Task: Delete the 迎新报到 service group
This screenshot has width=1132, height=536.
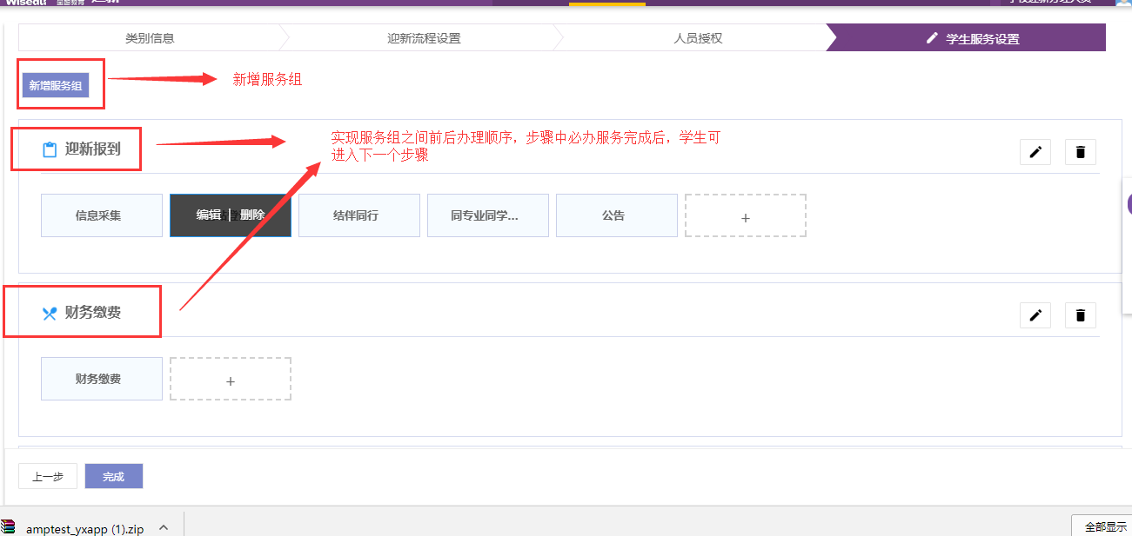Action: pyautogui.click(x=1081, y=152)
